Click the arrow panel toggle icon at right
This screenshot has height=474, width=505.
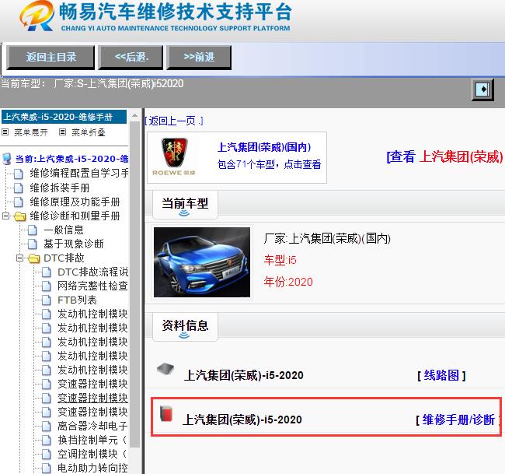point(482,89)
